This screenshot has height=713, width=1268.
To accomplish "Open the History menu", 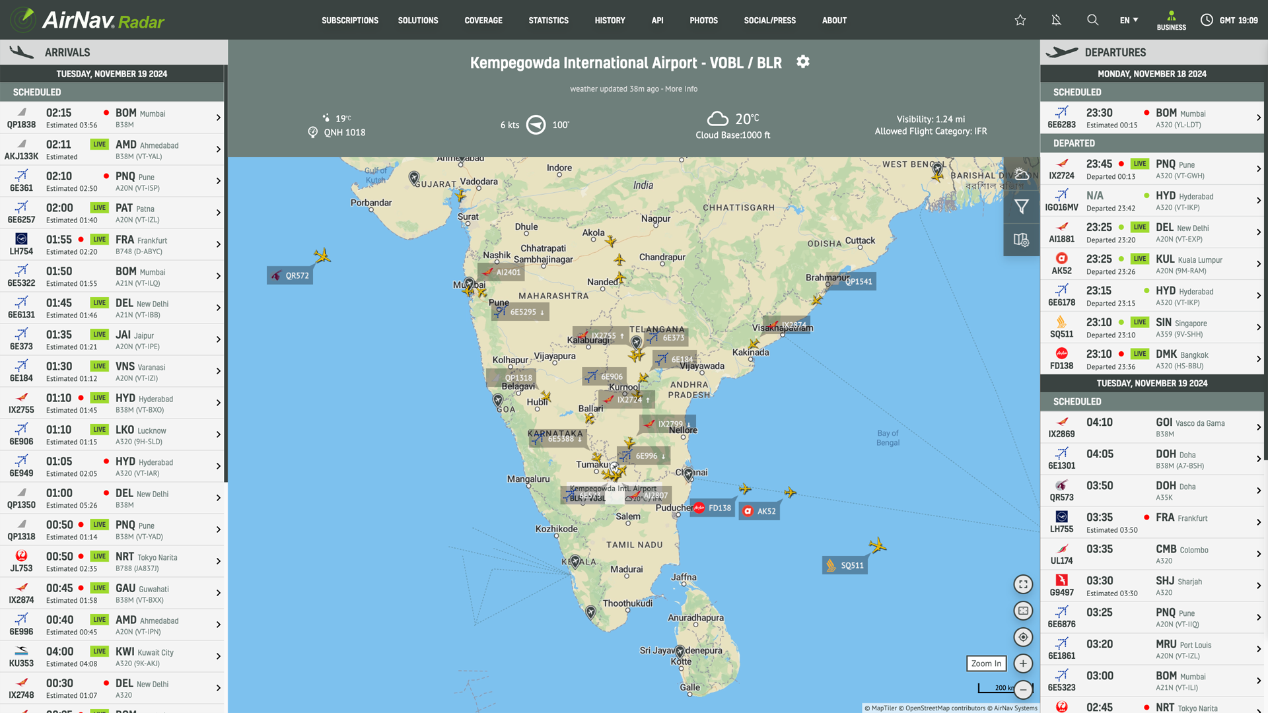I will point(610,20).
